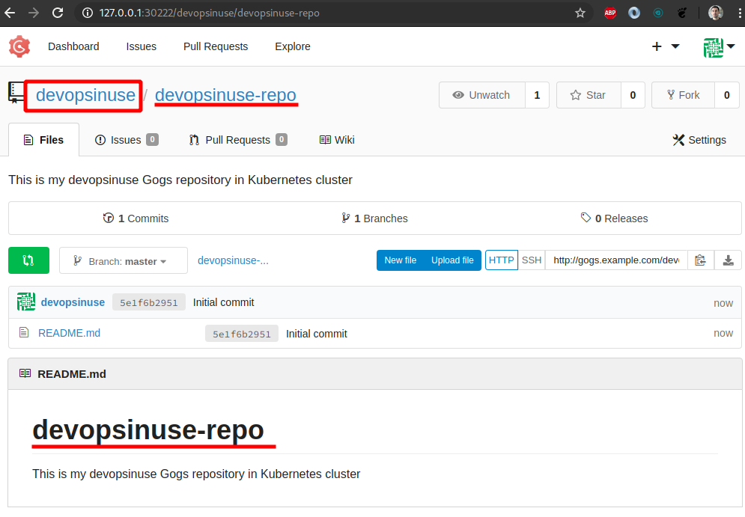Click the stargazers count 0
The image size is (745, 517).
633,95
